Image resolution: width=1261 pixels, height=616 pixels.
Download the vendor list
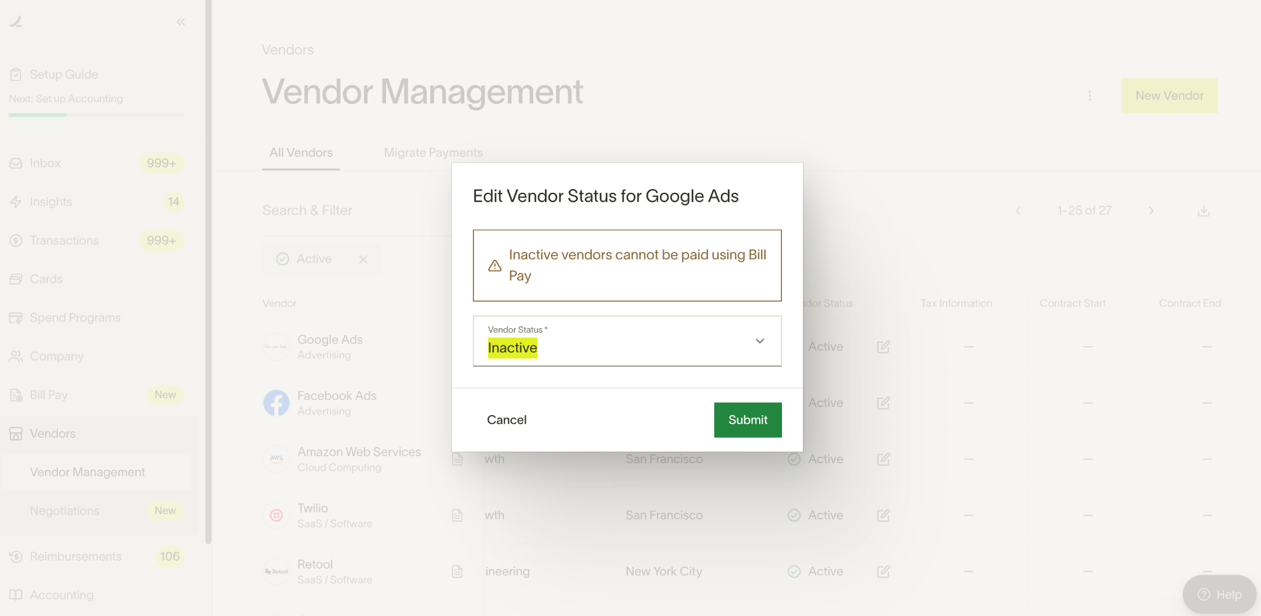point(1204,211)
